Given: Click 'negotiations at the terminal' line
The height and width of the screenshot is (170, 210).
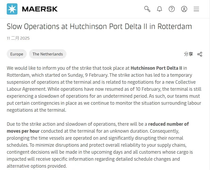Looking at the screenshot, I should coord(36,110).
